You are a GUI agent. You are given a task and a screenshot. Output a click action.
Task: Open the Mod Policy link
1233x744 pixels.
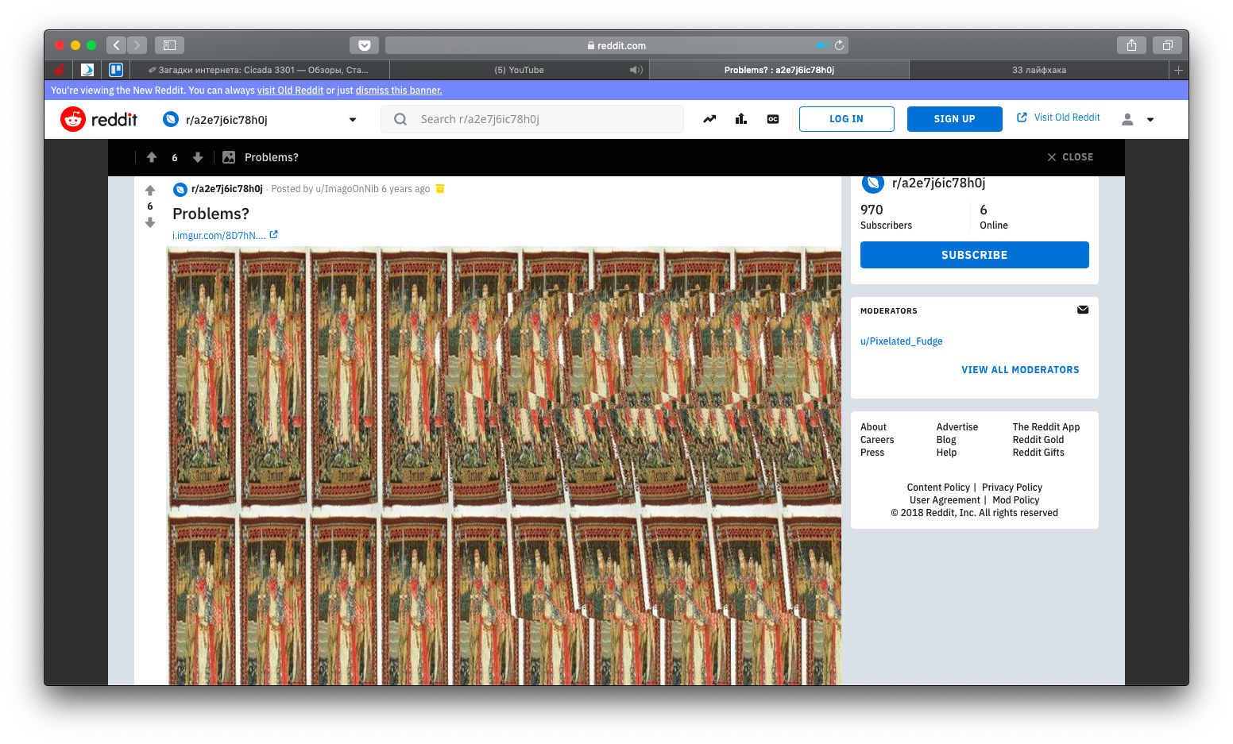point(1016,500)
